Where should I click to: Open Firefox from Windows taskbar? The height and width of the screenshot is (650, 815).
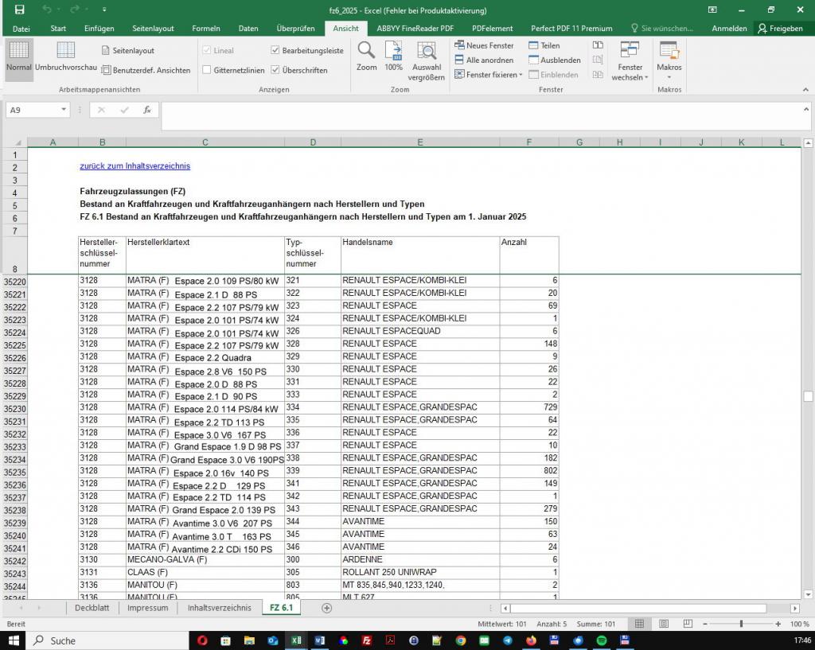tap(531, 640)
